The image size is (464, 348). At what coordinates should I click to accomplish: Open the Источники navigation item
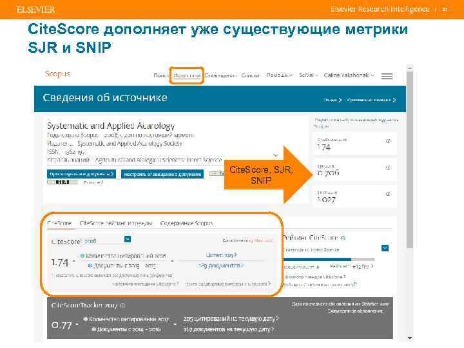187,75
